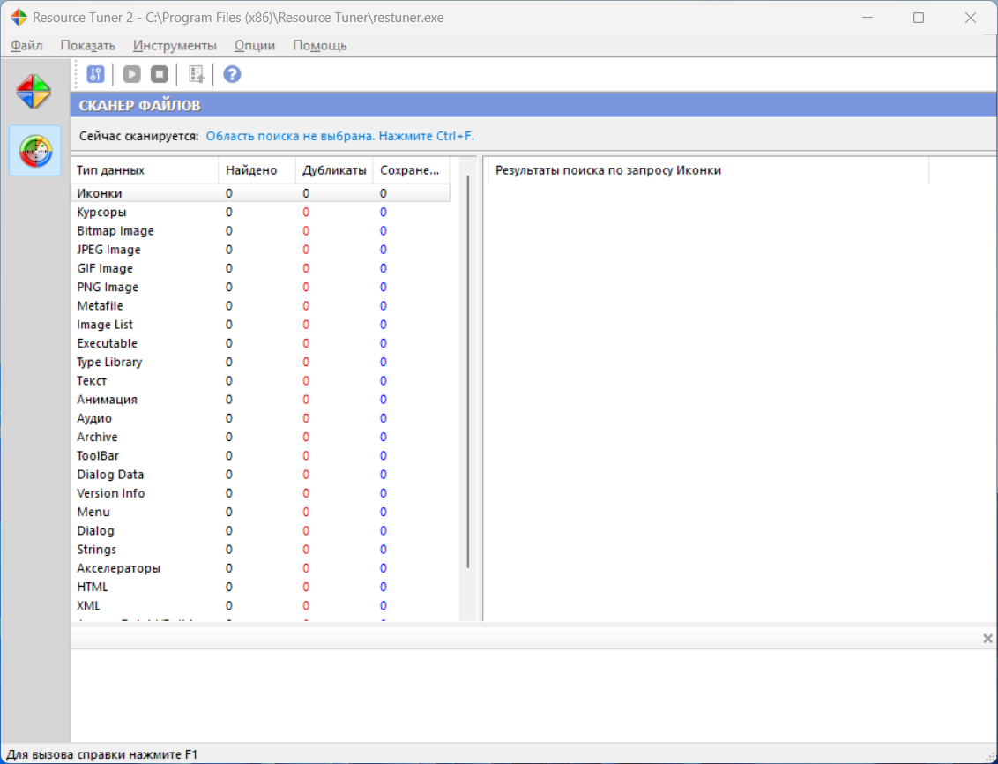This screenshot has width=998, height=764.
Task: Select the Metafile row
Action: tap(260, 305)
